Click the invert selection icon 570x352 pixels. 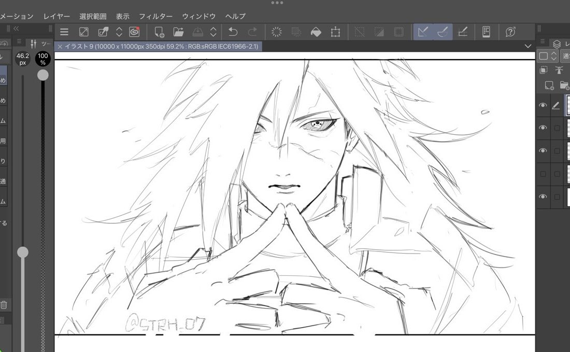[x=379, y=32]
